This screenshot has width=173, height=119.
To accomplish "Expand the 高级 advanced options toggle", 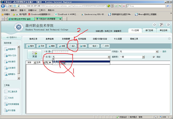I will 163,51.
